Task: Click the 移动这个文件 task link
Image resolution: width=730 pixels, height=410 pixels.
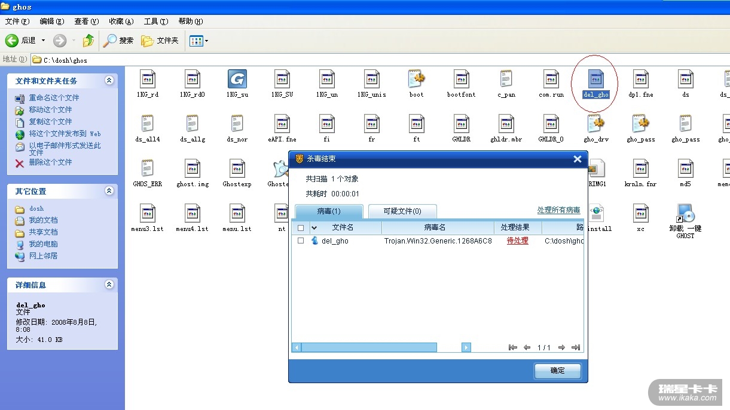Action: (50, 110)
